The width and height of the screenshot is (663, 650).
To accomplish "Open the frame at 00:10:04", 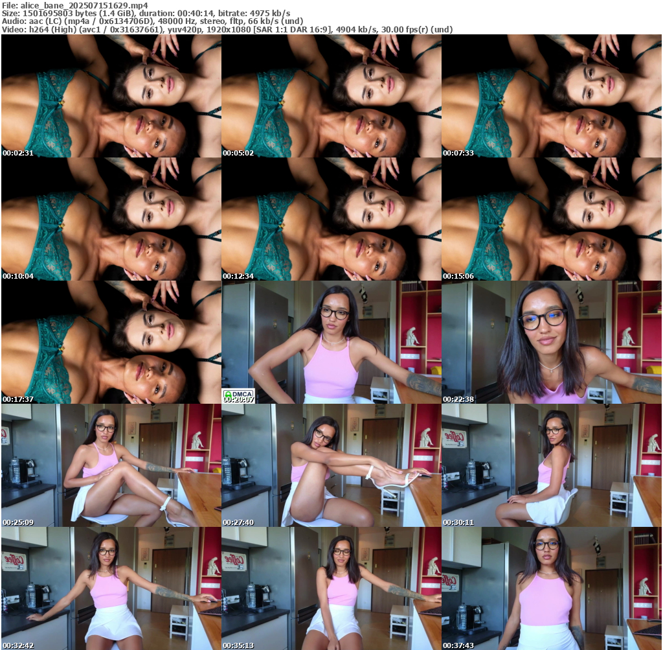I will [111, 219].
